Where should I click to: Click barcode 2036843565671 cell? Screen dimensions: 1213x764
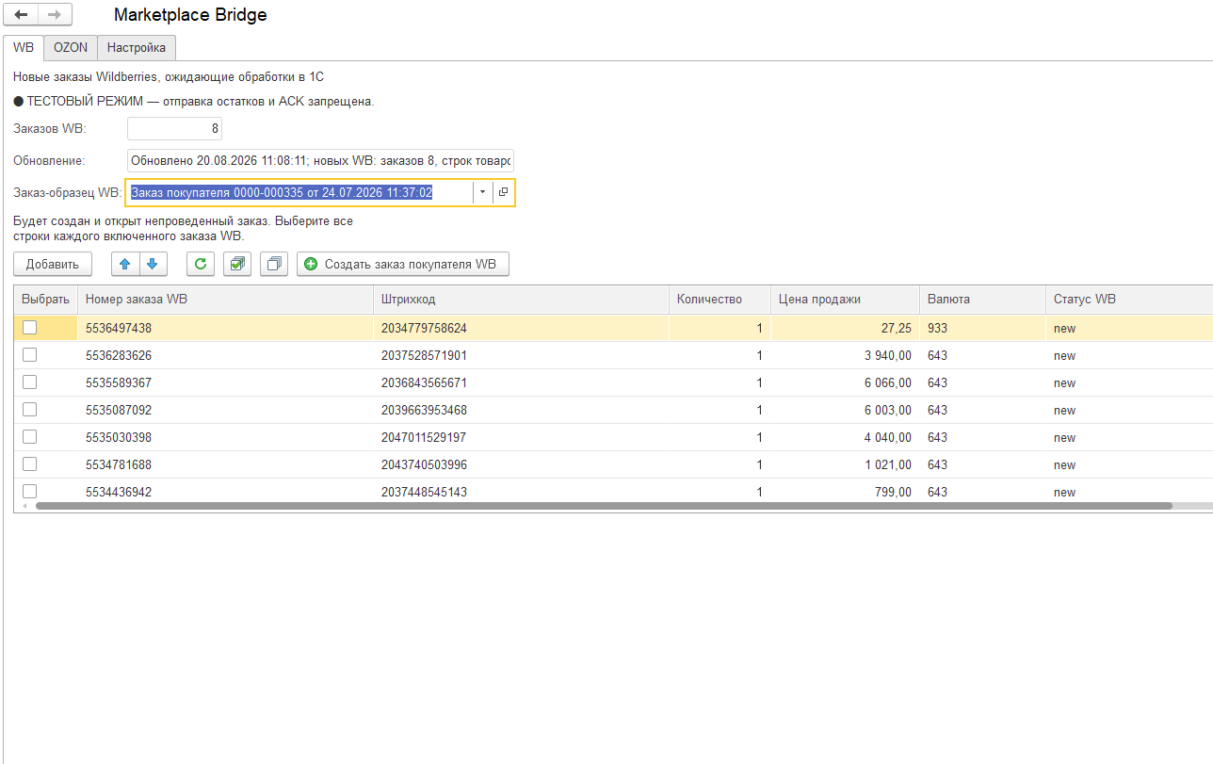[521, 382]
